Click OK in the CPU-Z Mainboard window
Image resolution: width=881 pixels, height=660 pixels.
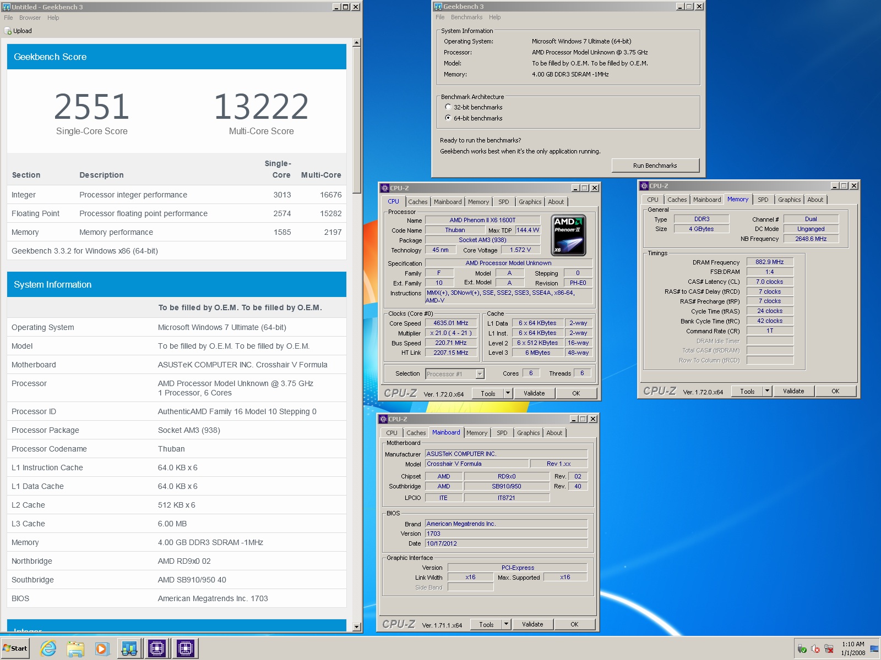point(574,624)
